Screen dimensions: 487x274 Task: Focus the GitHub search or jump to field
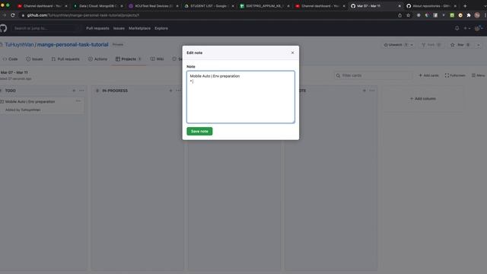[45, 28]
